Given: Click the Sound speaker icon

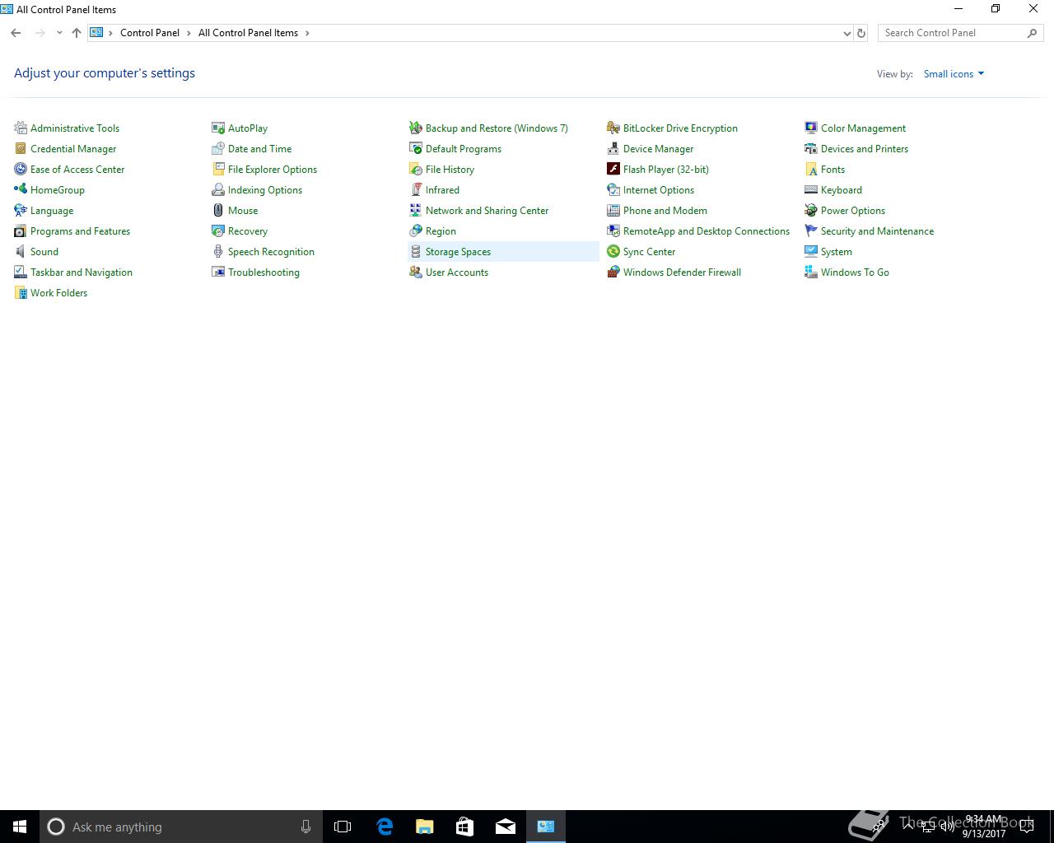Looking at the screenshot, I should (x=21, y=252).
